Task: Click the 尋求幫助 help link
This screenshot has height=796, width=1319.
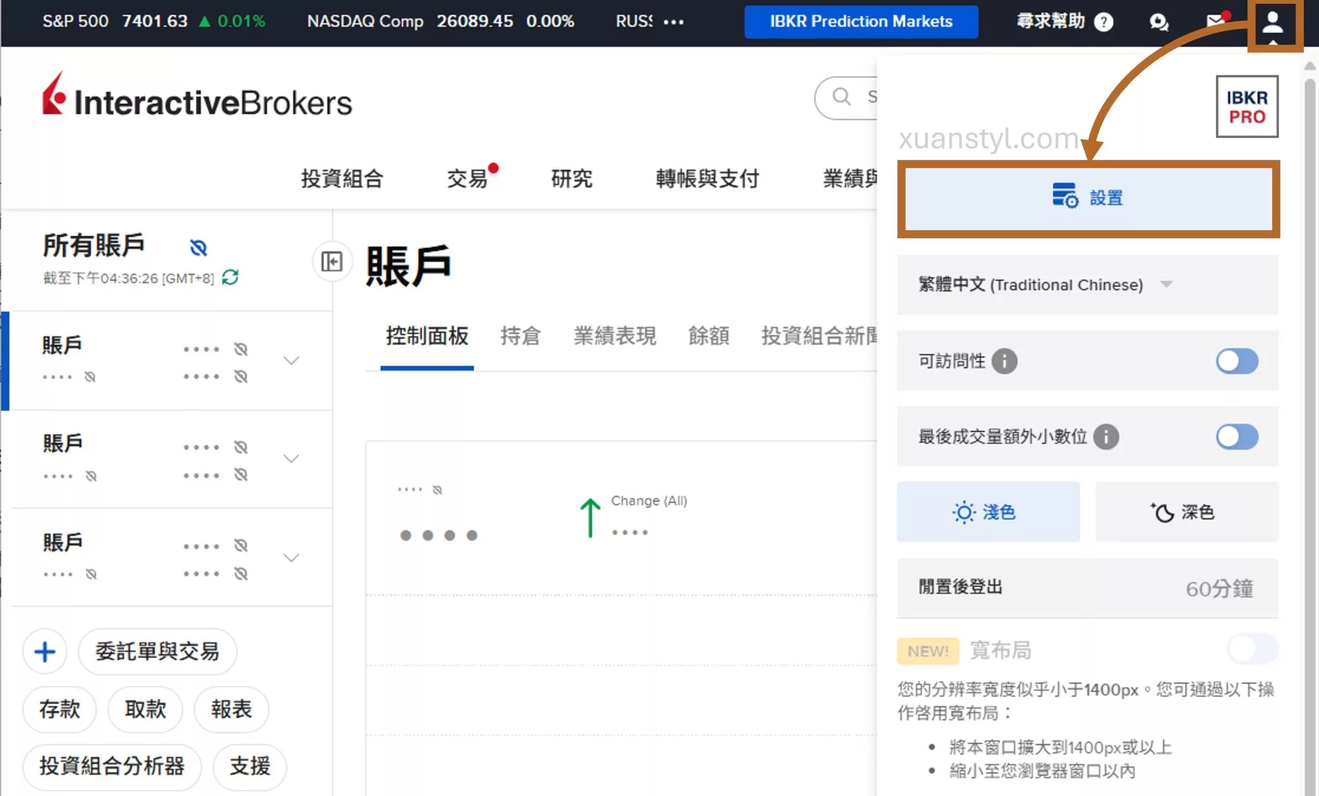Action: (x=1051, y=21)
